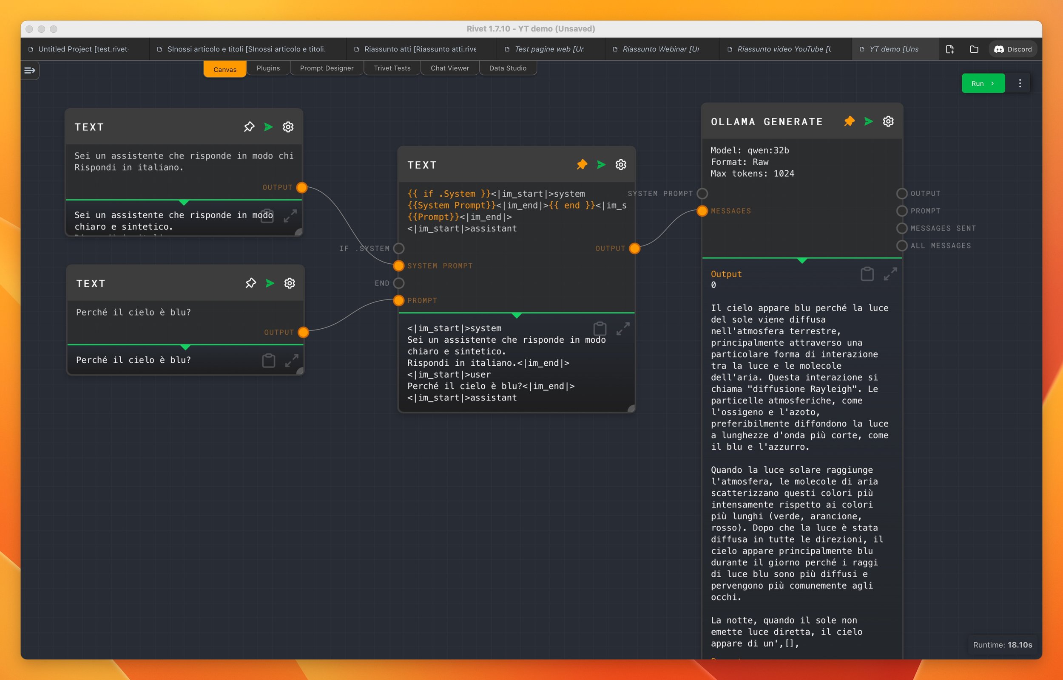Click Ollama Generate's Prompt output port
This screenshot has width=1063, height=680.
click(x=902, y=211)
